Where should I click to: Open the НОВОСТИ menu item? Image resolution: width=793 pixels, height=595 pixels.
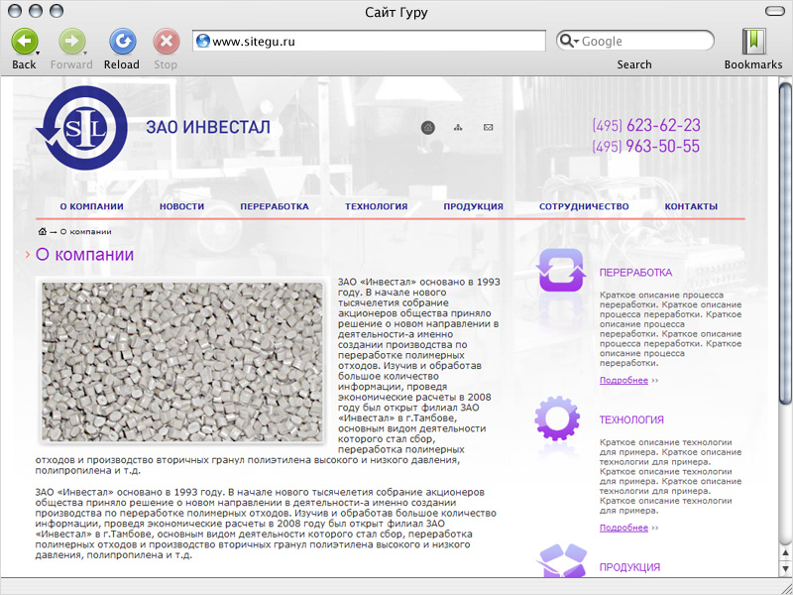[181, 206]
